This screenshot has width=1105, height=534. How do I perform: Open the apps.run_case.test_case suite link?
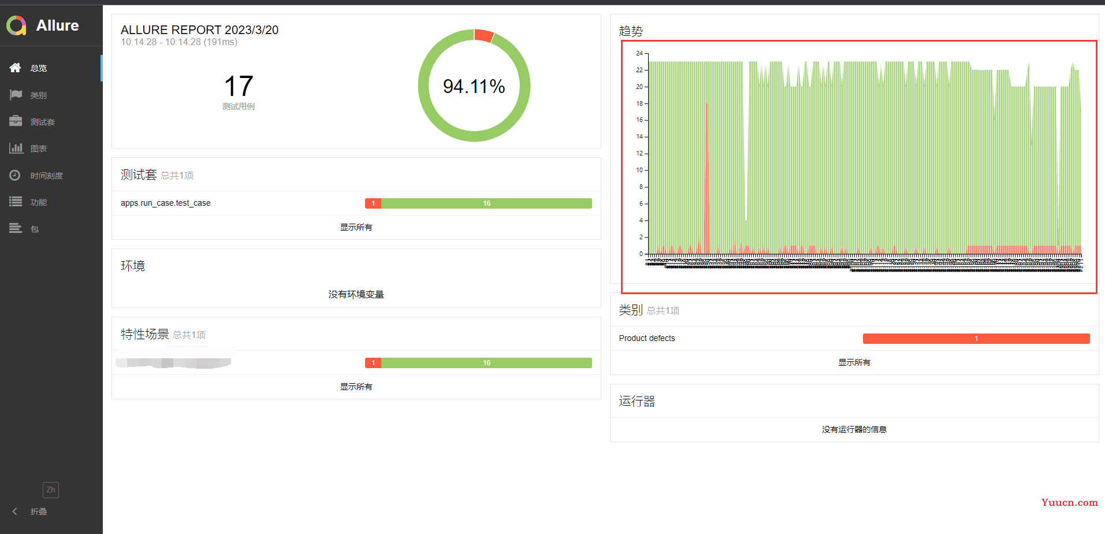click(165, 203)
